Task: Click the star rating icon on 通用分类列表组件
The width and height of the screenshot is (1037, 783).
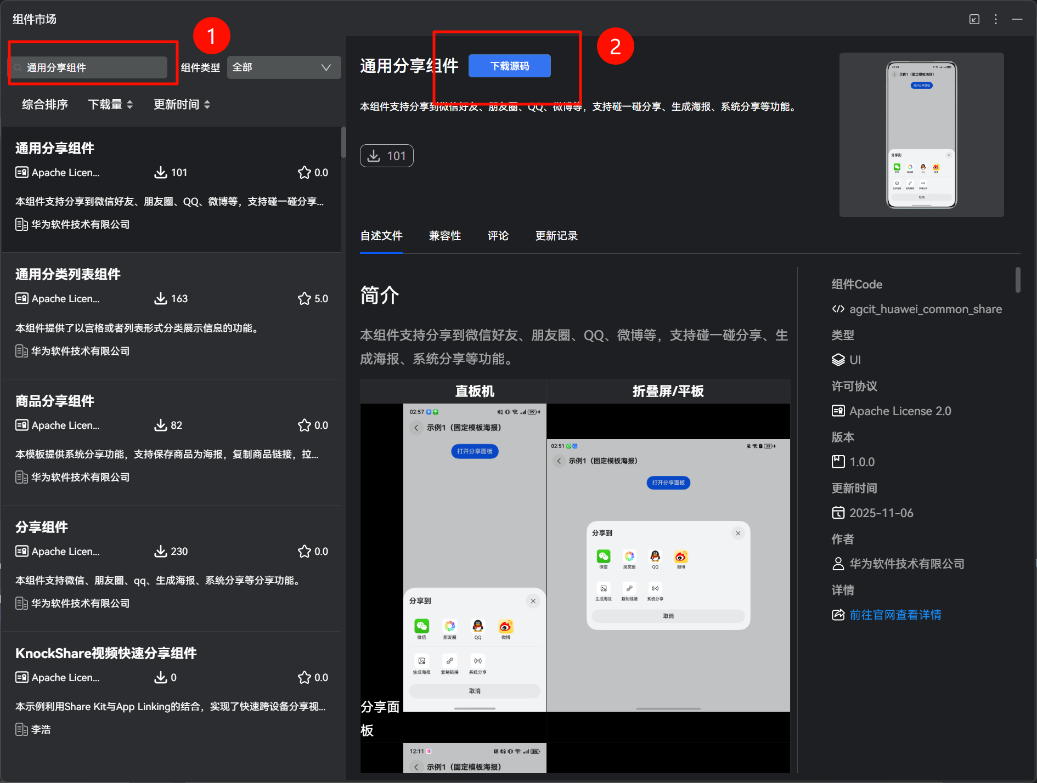Action: pos(304,299)
